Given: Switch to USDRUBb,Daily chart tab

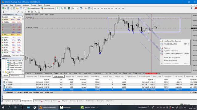Looking at the screenshot, I should 32,76.
